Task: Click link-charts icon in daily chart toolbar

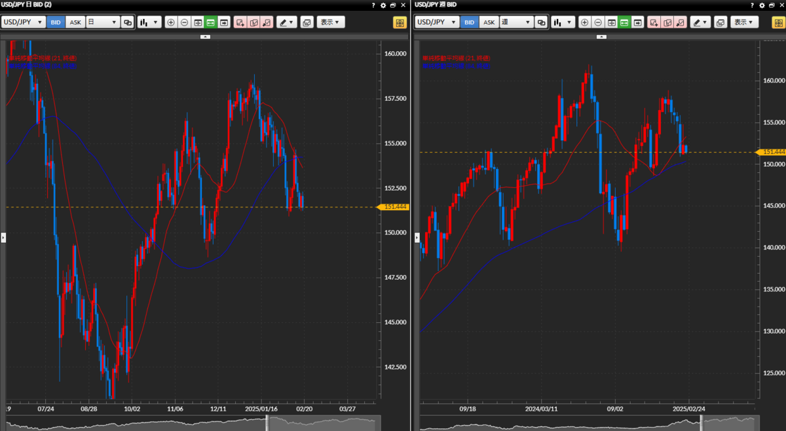Action: [128, 22]
